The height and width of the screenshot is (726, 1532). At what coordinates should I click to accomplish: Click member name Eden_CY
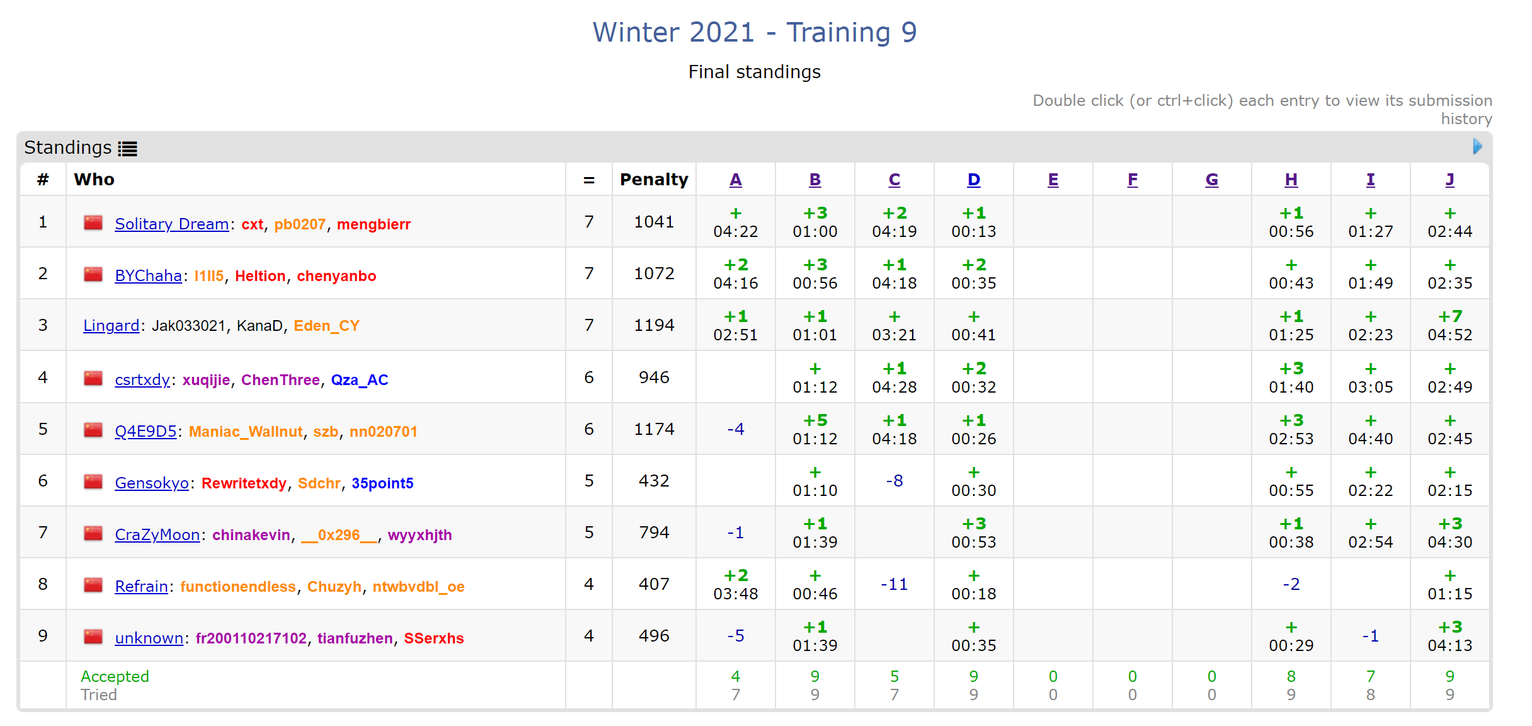pyautogui.click(x=326, y=326)
